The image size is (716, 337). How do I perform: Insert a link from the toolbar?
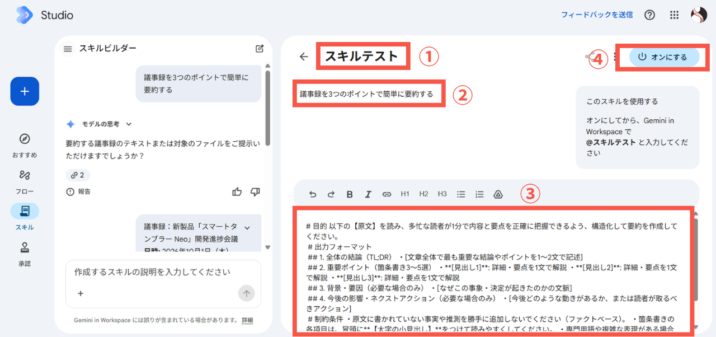click(387, 194)
